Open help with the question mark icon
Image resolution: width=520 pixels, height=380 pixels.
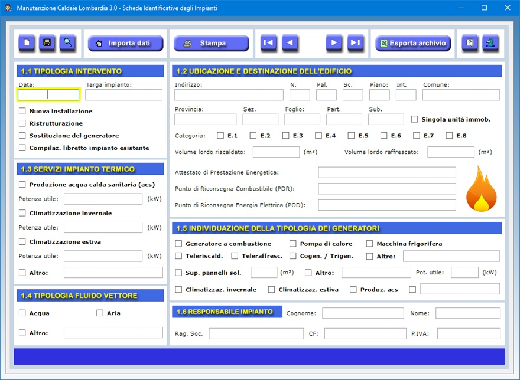(470, 42)
